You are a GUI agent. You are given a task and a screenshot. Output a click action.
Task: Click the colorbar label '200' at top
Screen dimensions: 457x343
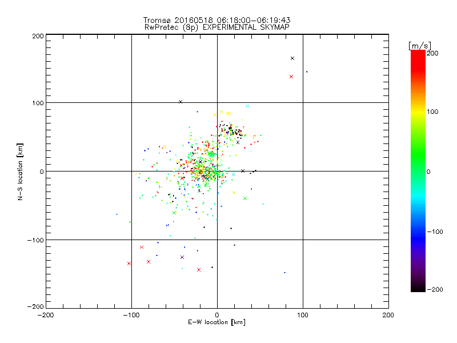(x=432, y=53)
